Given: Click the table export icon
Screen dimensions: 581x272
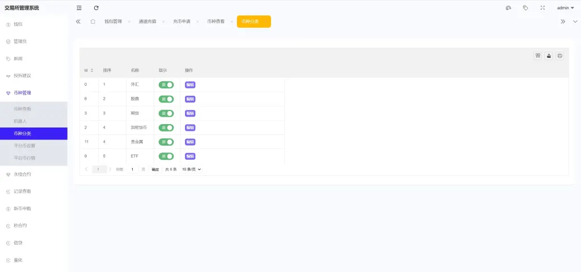Looking at the screenshot, I should tap(549, 56).
